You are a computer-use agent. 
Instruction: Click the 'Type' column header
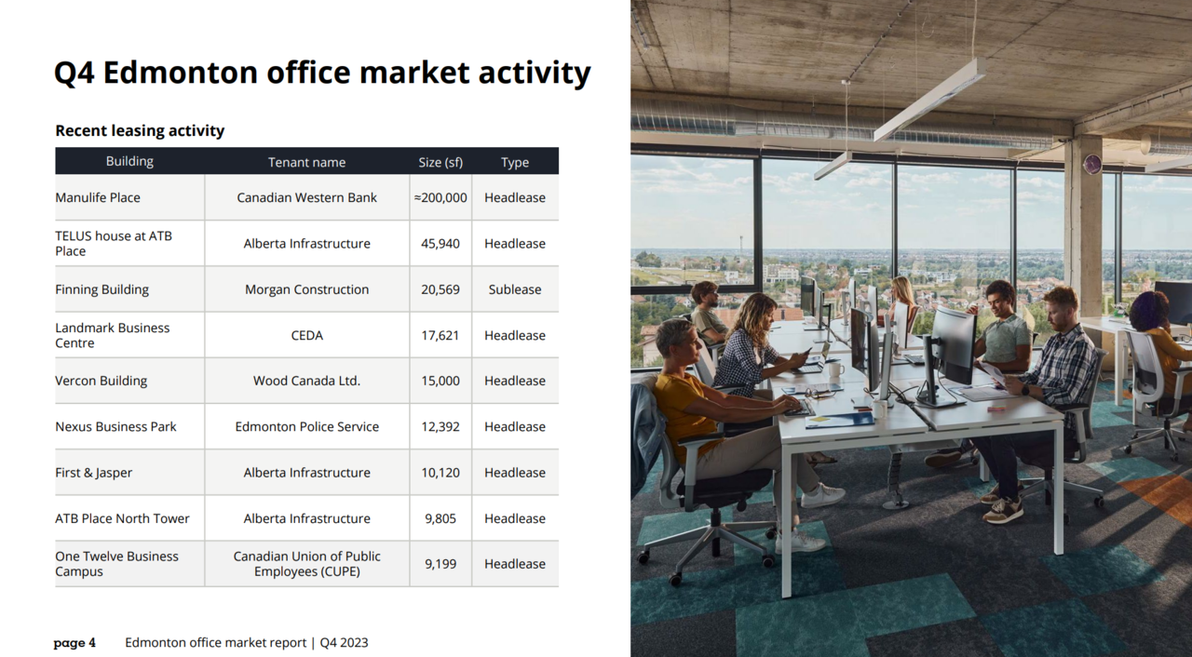tap(515, 162)
